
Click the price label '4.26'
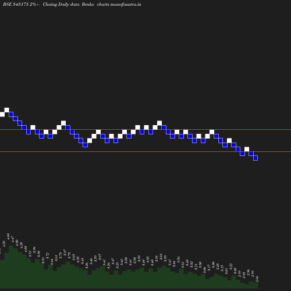pyautogui.click(x=4, y=244)
